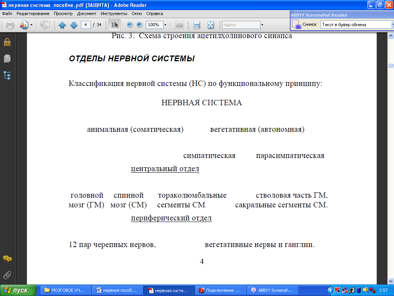
Task: Switch to нервная систе... PDF taskbar button
Action: tap(169, 290)
